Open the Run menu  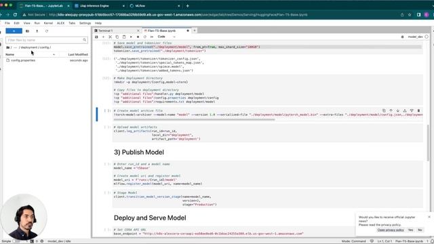pyautogui.click(x=37, y=23)
